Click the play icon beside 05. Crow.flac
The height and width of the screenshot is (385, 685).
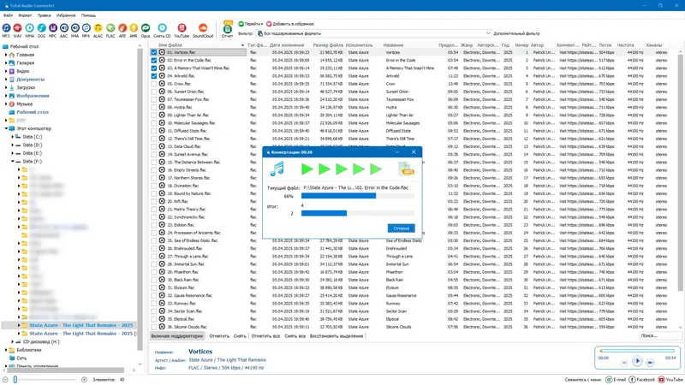(162, 84)
